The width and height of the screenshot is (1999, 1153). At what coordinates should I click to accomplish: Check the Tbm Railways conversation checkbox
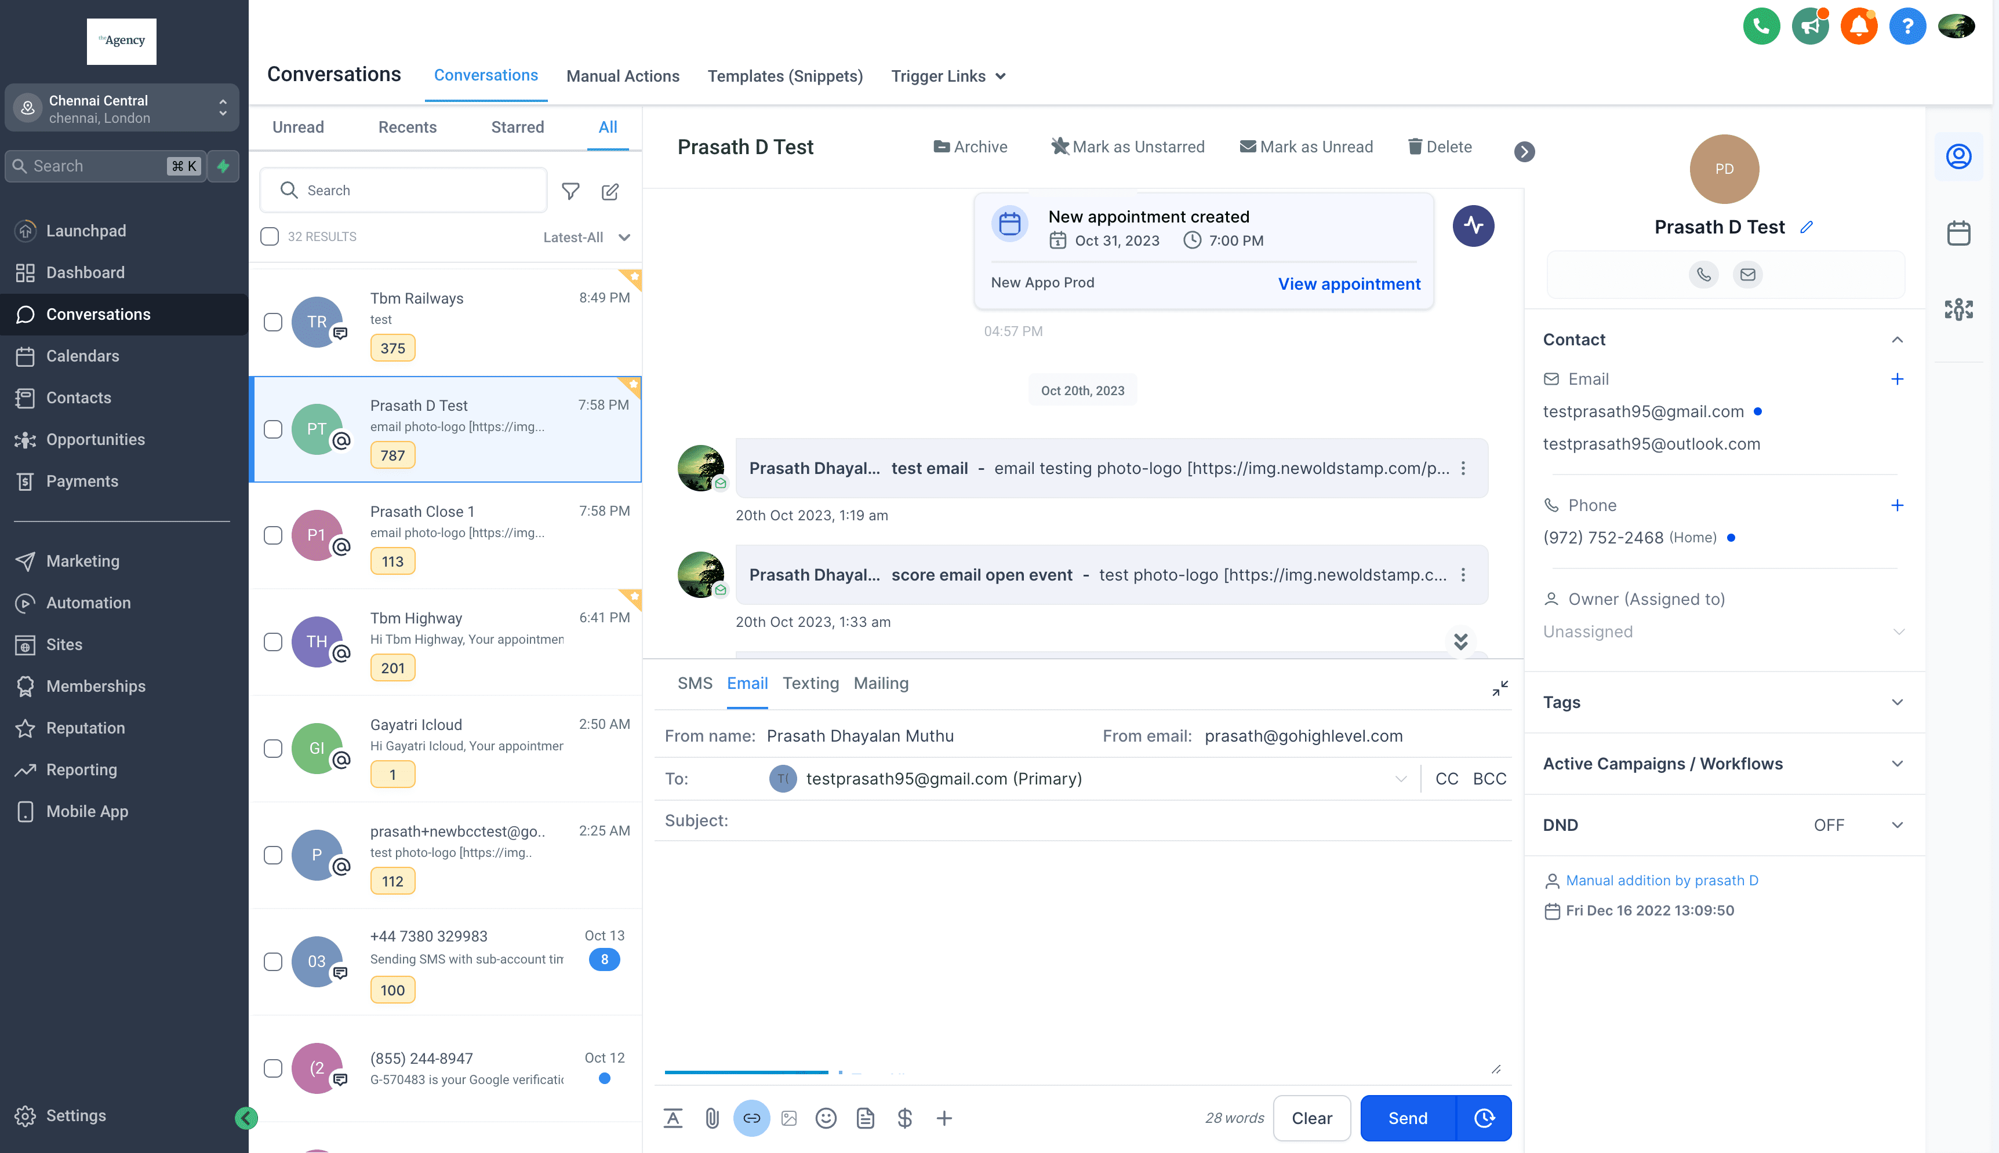272,322
